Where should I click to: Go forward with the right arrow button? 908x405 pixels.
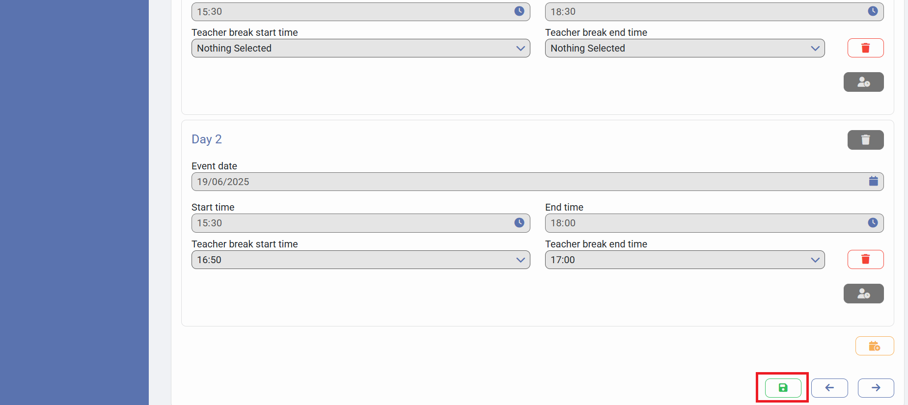876,388
